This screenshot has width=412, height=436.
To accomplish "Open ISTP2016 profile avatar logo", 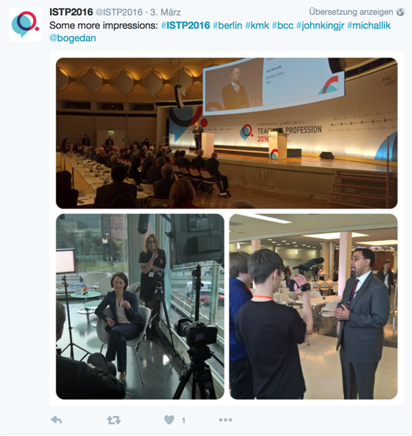I will (26, 25).
